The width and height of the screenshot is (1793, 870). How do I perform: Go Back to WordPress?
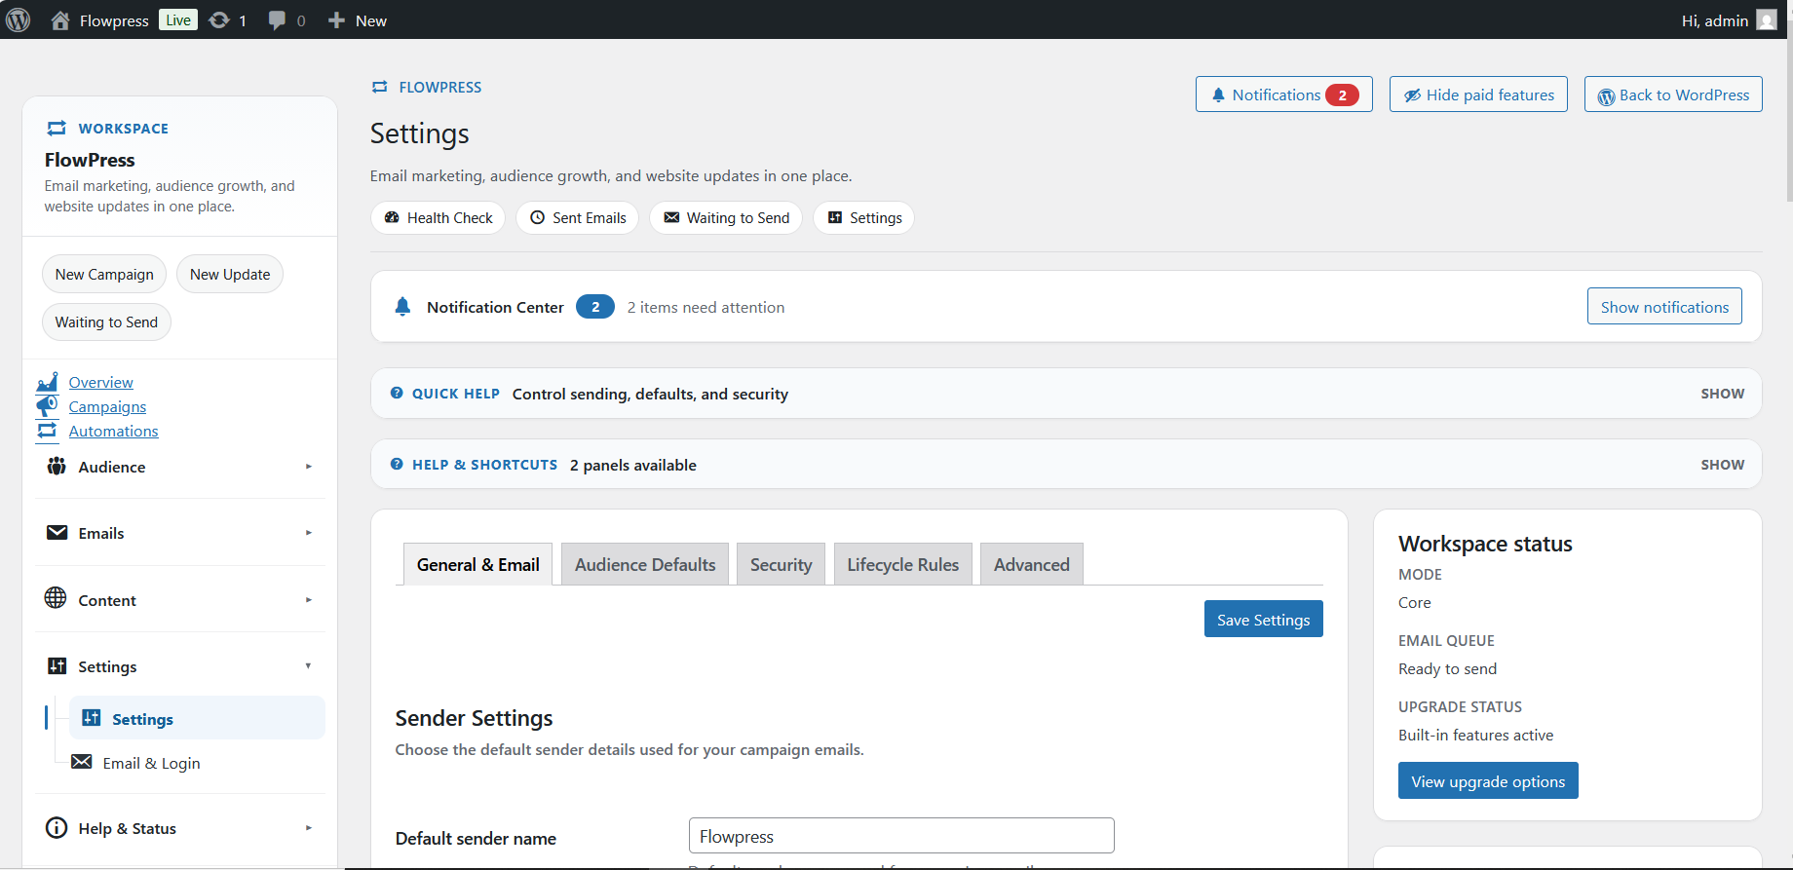(1673, 95)
